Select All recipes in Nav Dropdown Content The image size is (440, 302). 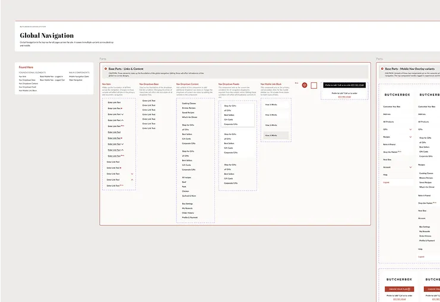pyautogui.click(x=186, y=178)
